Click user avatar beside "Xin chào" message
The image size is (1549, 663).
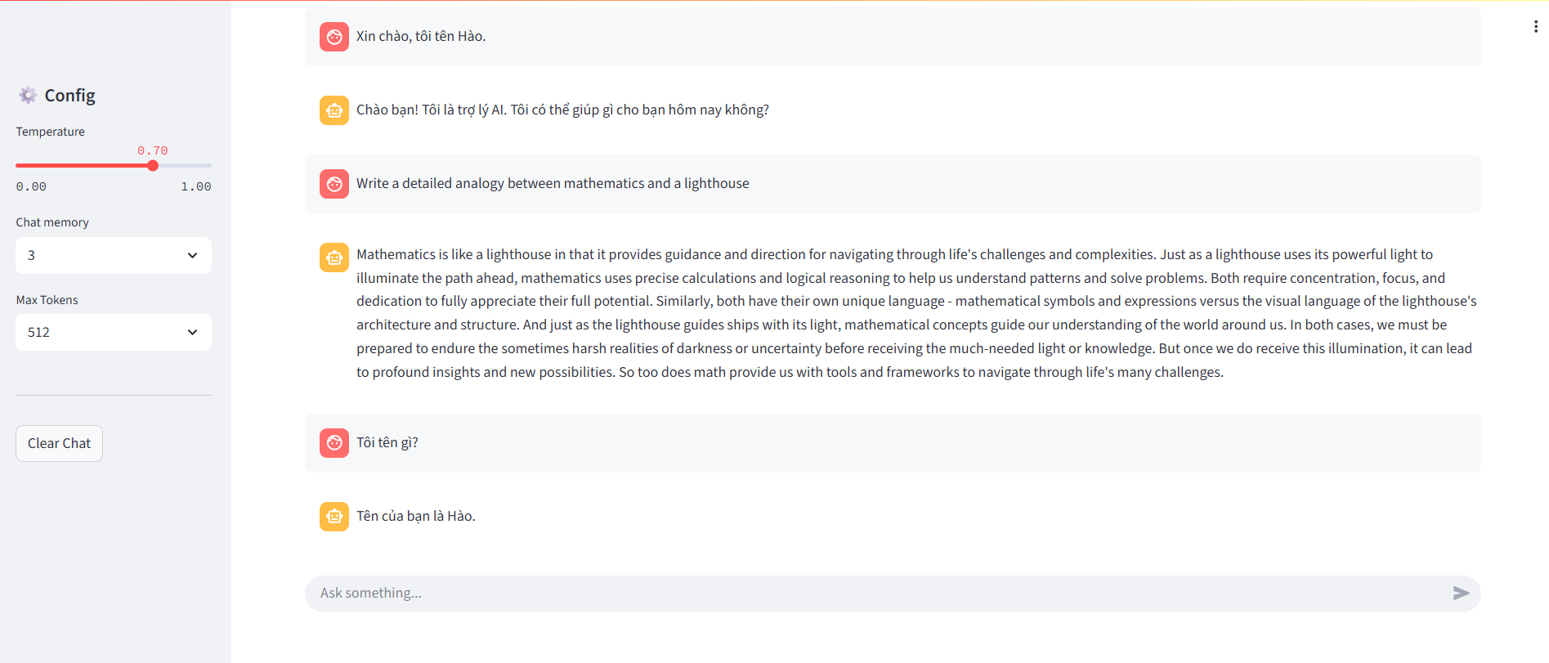tap(334, 37)
